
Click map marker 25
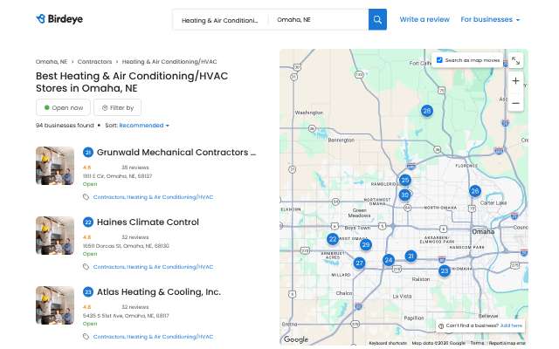click(x=404, y=181)
